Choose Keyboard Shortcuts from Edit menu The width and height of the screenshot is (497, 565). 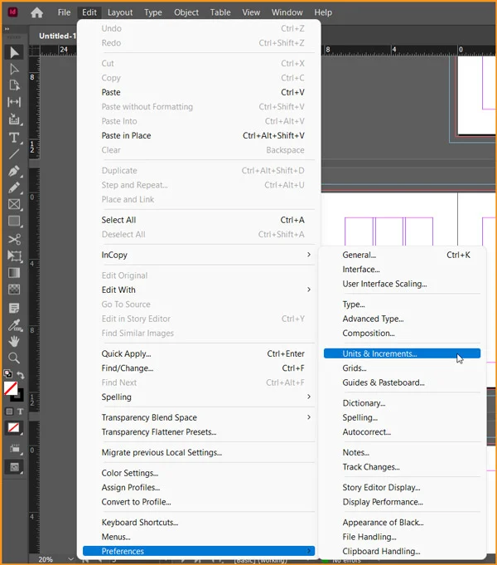point(139,523)
